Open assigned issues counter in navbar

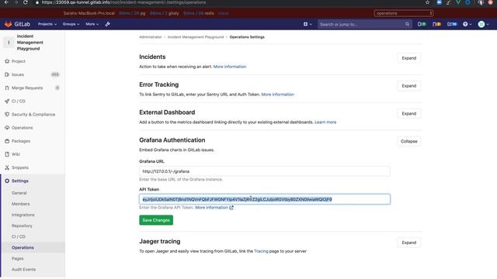click(422, 24)
